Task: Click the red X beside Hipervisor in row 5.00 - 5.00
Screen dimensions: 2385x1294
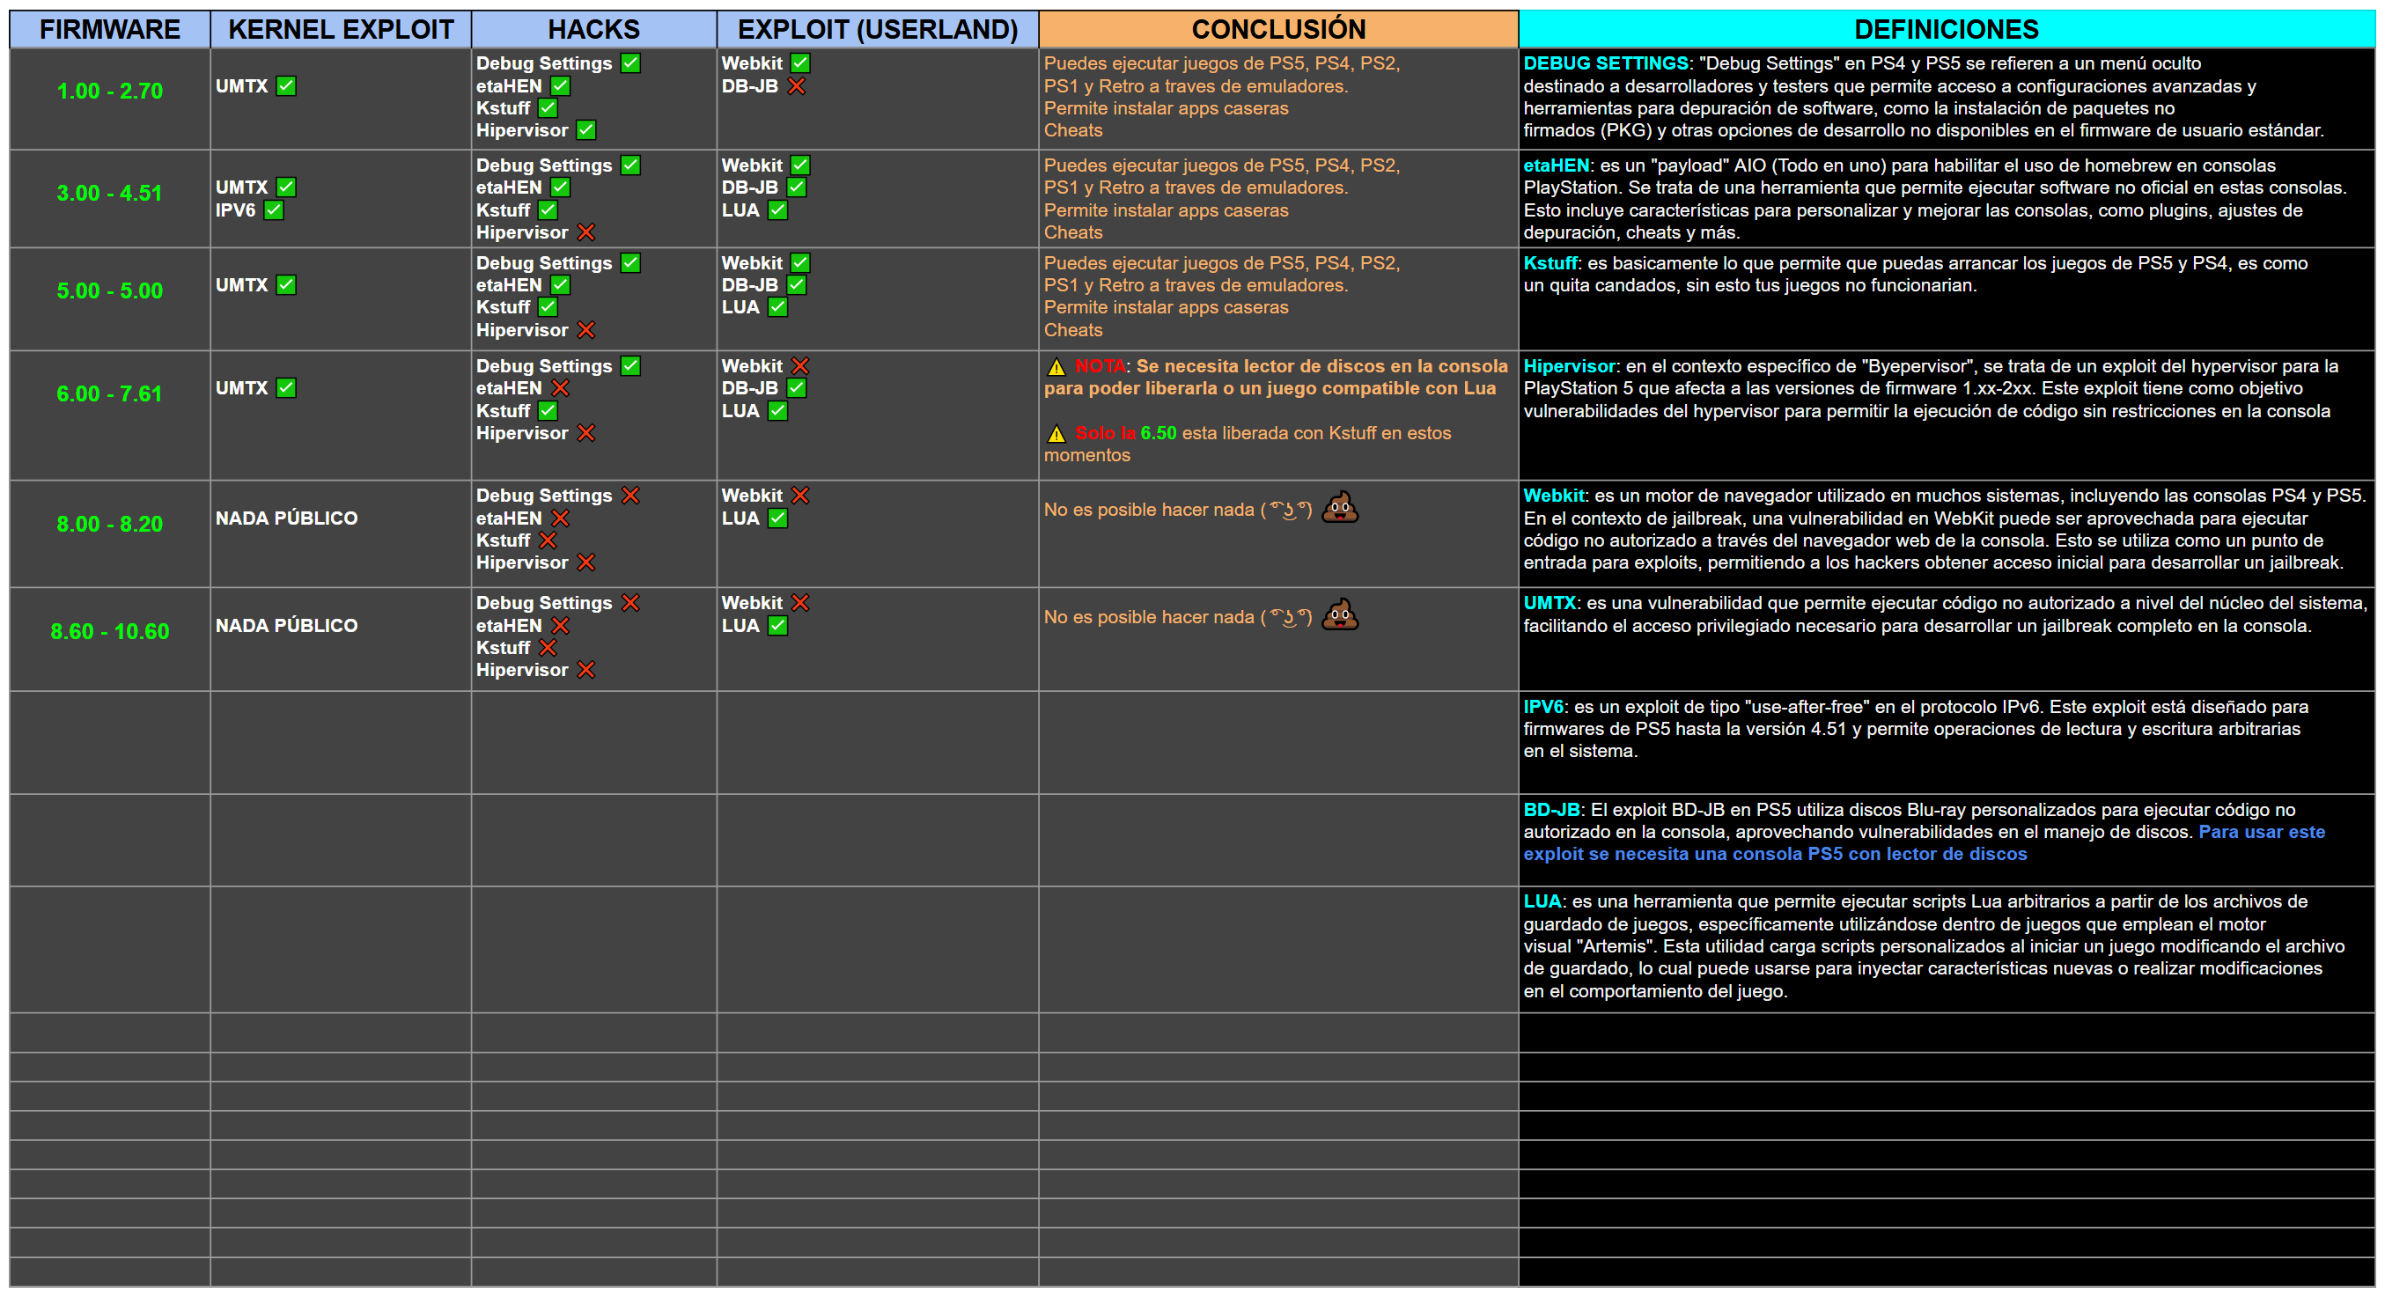Action: 586,329
